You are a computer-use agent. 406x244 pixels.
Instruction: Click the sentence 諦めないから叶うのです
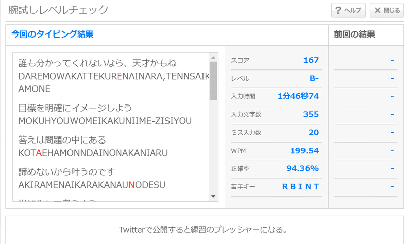pyautogui.click(x=66, y=172)
